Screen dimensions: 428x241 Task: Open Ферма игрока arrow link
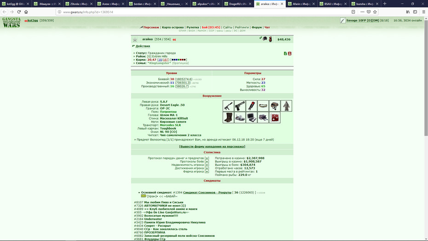coord(207,171)
